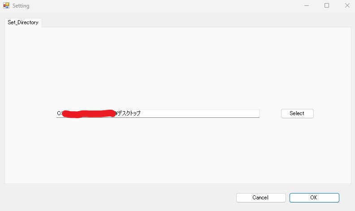Discard changes with the Cancel button
Image resolution: width=355 pixels, height=211 pixels.
point(261,198)
